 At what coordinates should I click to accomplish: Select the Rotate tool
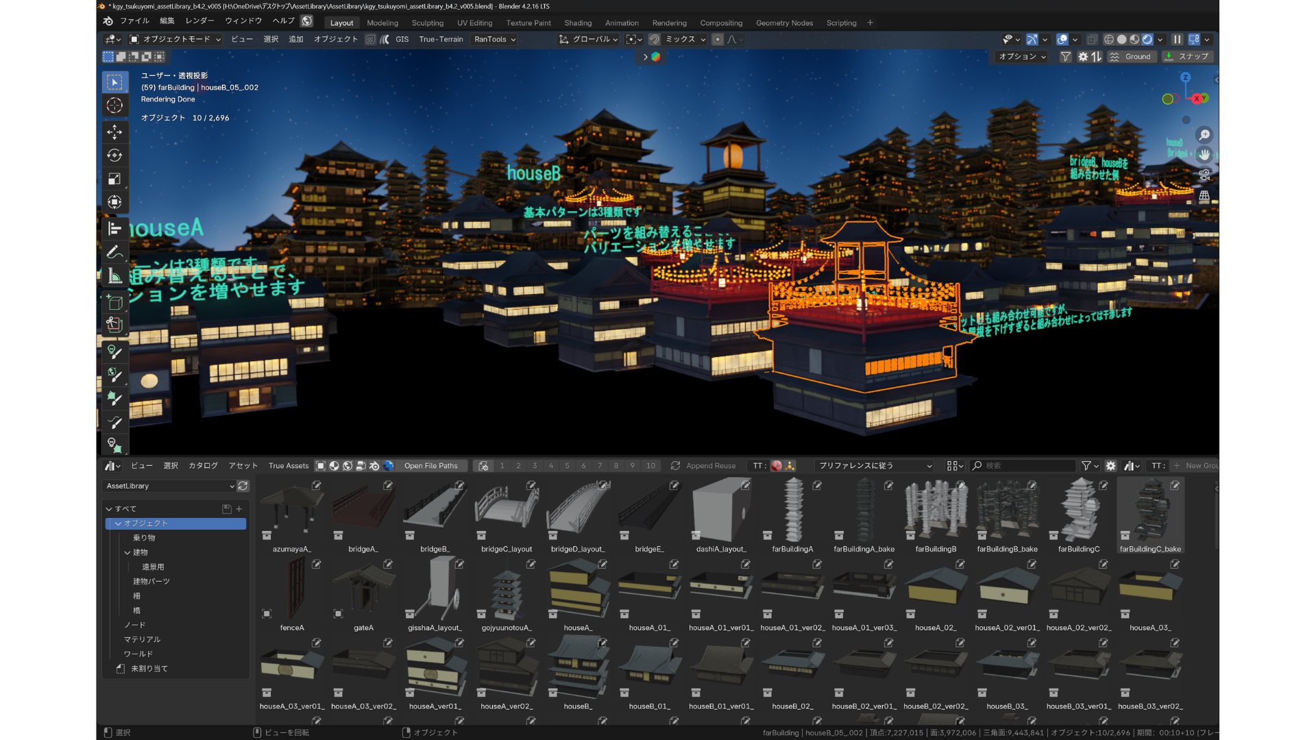click(x=114, y=156)
